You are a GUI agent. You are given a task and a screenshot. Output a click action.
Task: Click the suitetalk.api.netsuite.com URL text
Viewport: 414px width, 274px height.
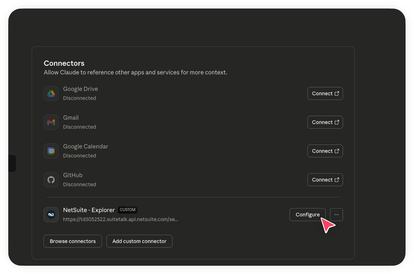point(121,219)
